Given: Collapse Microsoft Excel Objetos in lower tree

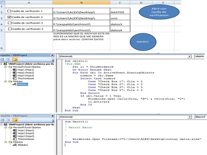Looking at the screenshot, I should [x=6, y=127].
